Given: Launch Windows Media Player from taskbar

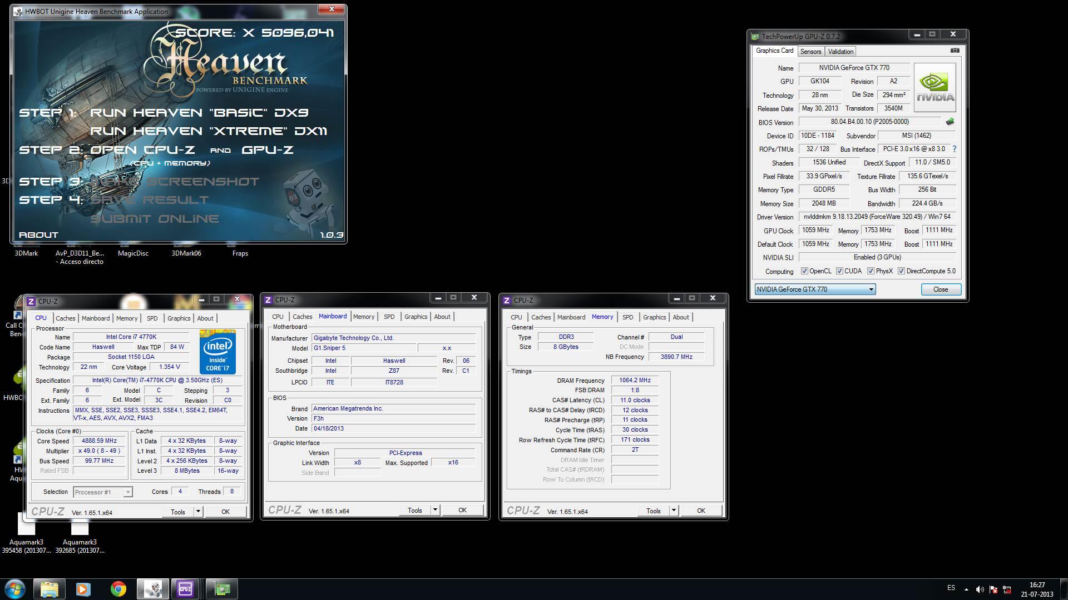Looking at the screenshot, I should pyautogui.click(x=83, y=589).
